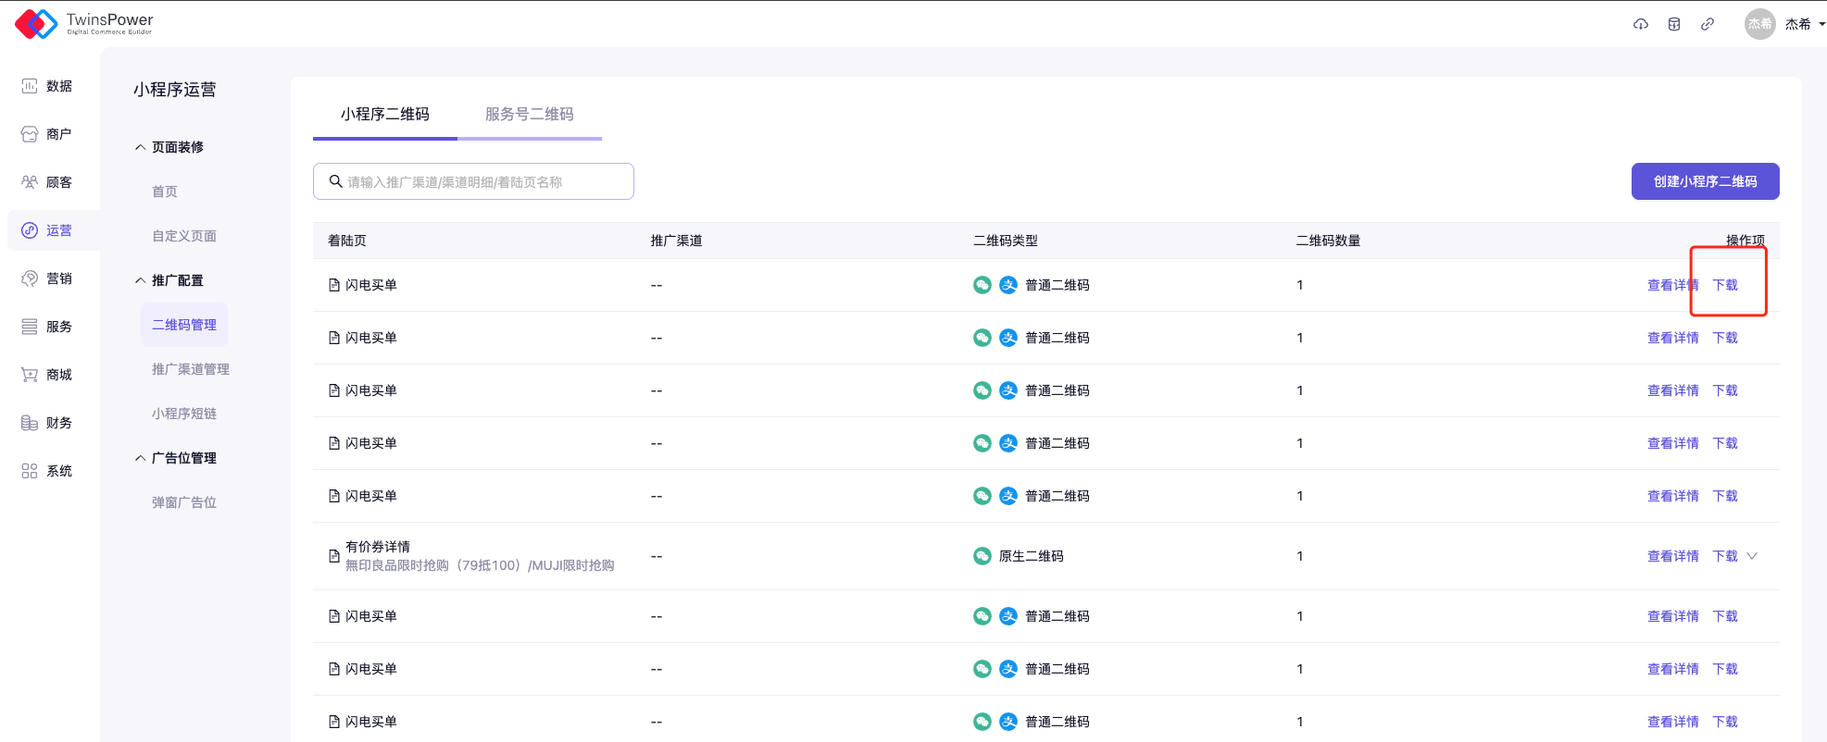Open 财务 section in sidebar

[x=47, y=423]
